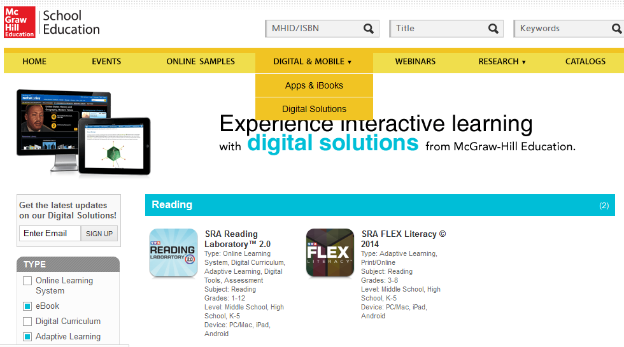The width and height of the screenshot is (624, 347).
Task: Click the monitor and tablet devices image
Action: (83, 132)
